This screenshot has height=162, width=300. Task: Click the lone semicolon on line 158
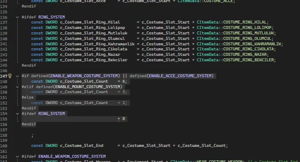click(32, 136)
